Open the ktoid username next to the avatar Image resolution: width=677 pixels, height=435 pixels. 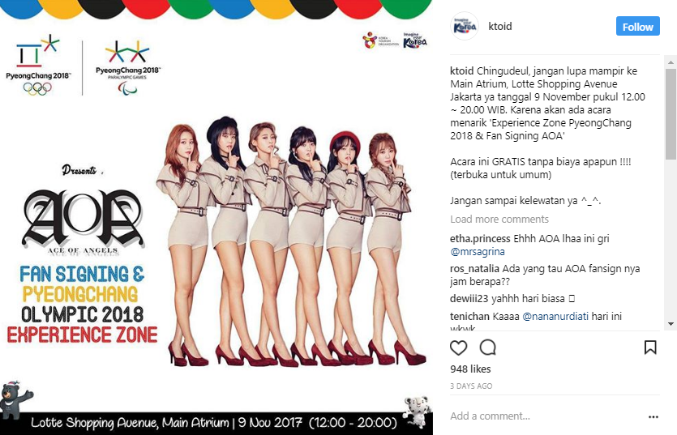tap(500, 26)
